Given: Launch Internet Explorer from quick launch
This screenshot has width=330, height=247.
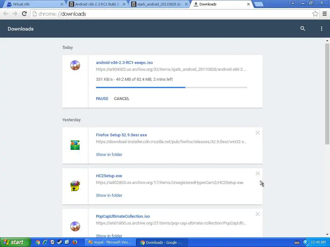Looking at the screenshot, I should click(x=45, y=242).
